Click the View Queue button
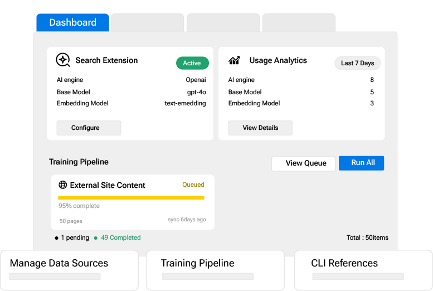Image resolution: width=433 pixels, height=291 pixels. tap(303, 163)
